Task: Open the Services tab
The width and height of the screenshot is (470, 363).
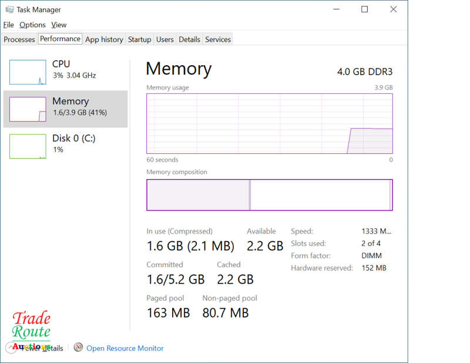Action: pyautogui.click(x=217, y=39)
